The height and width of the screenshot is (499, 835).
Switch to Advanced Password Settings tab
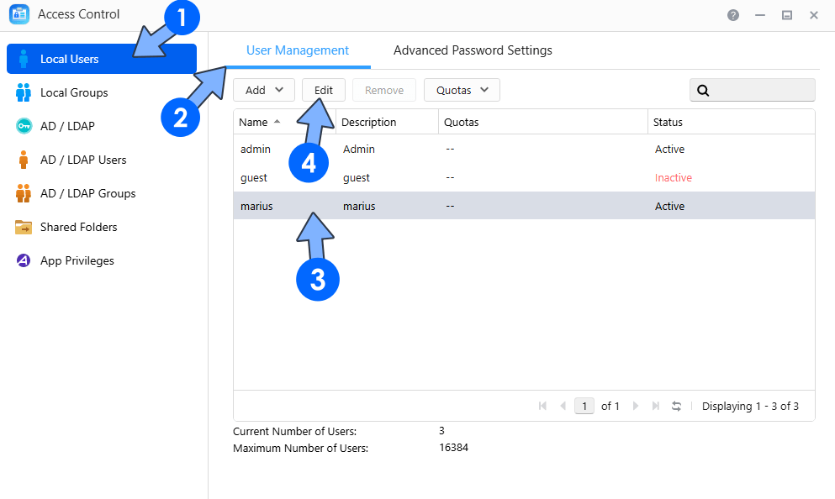[473, 50]
